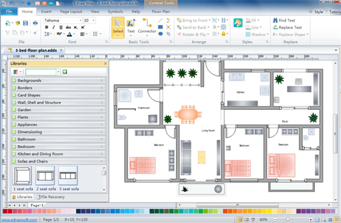
Task: Toggle underline formatting
Action: coord(61,27)
